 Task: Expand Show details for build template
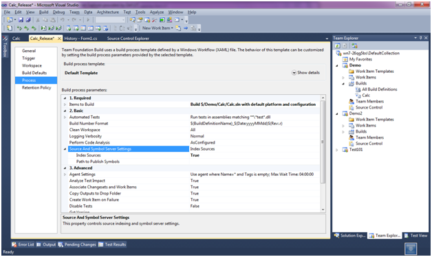coord(305,73)
